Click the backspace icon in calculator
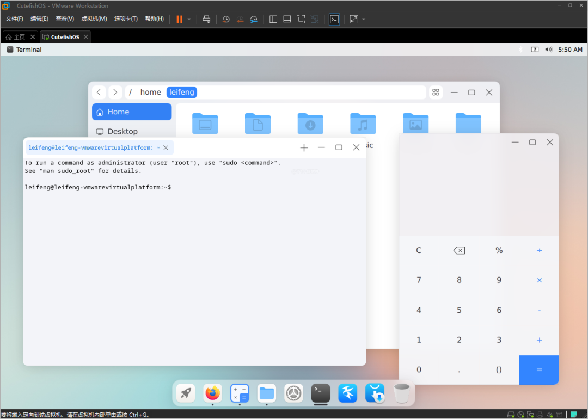This screenshot has width=588, height=419. [x=459, y=250]
